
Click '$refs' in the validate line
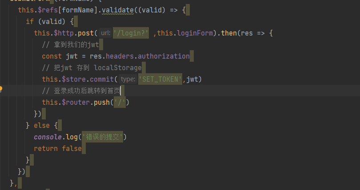click(48, 10)
